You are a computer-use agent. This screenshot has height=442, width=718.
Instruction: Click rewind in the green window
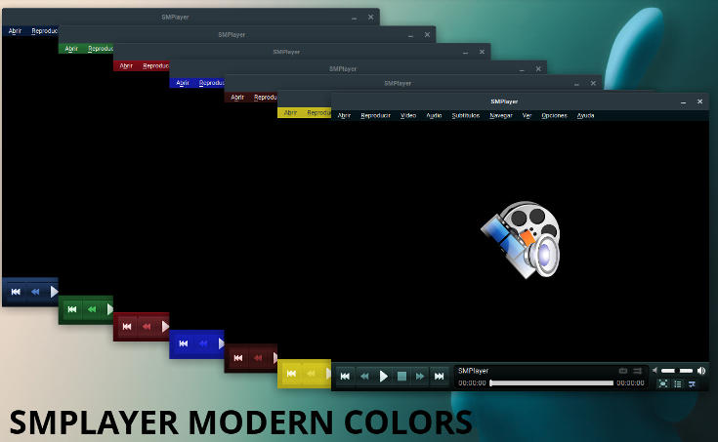pos(92,309)
